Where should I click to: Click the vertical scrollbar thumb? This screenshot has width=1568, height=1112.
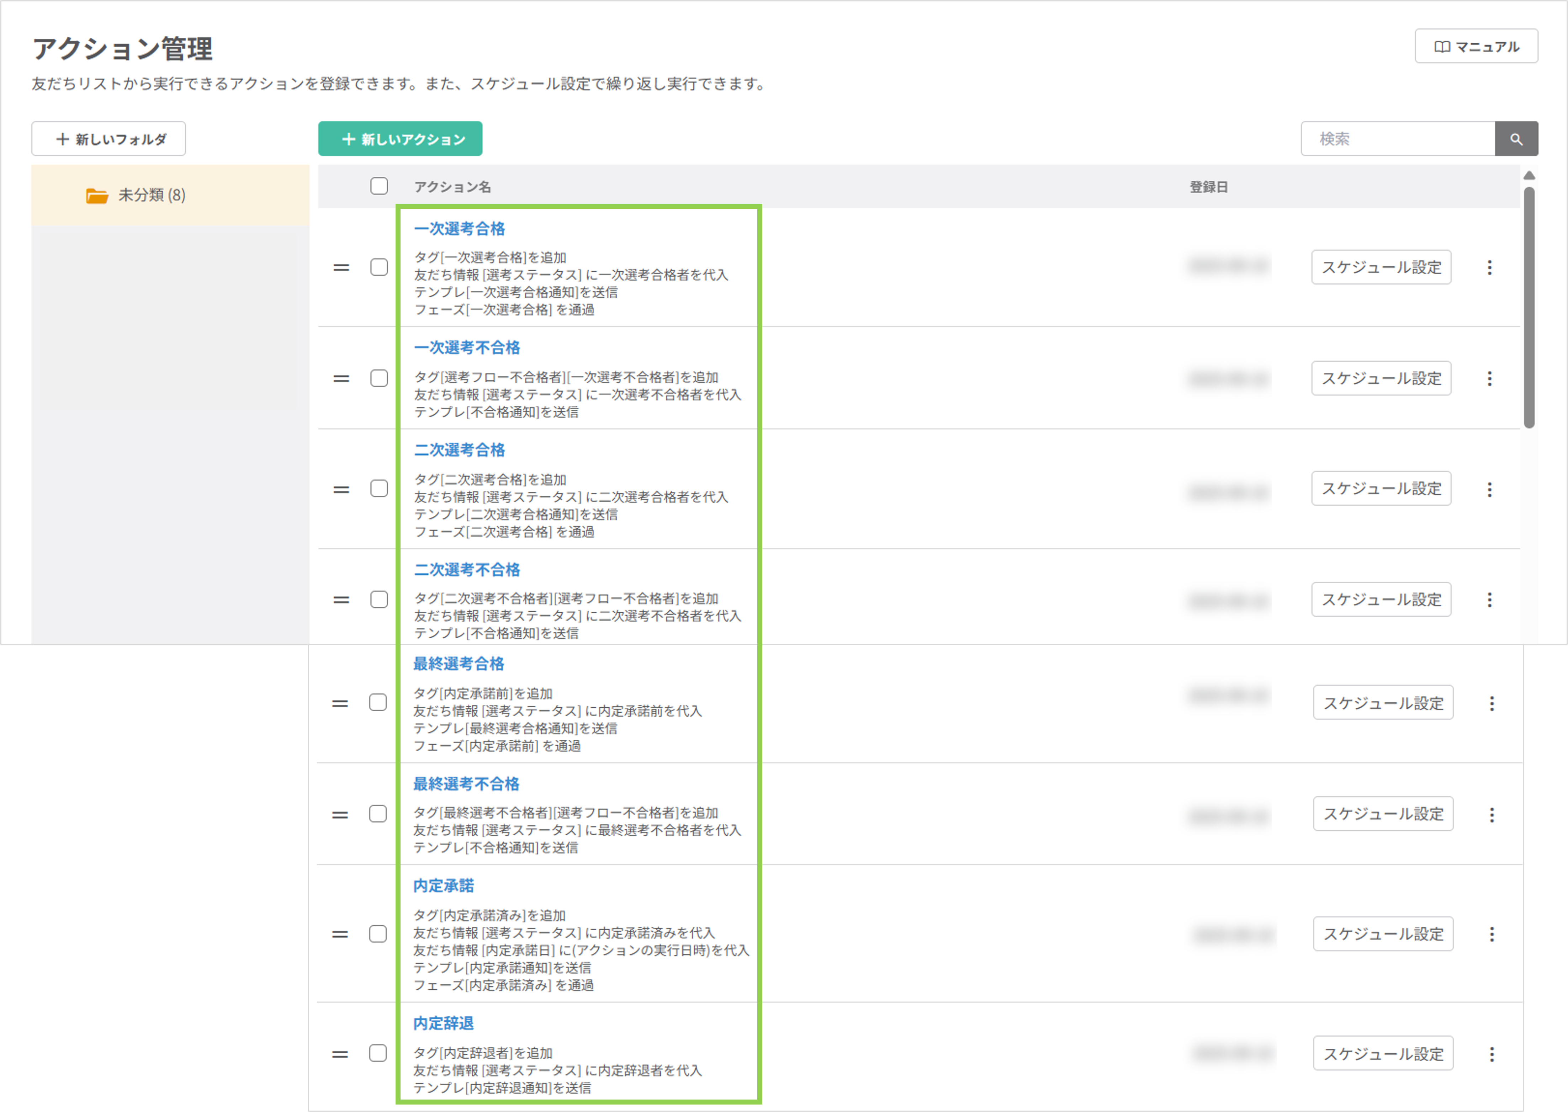click(1529, 308)
